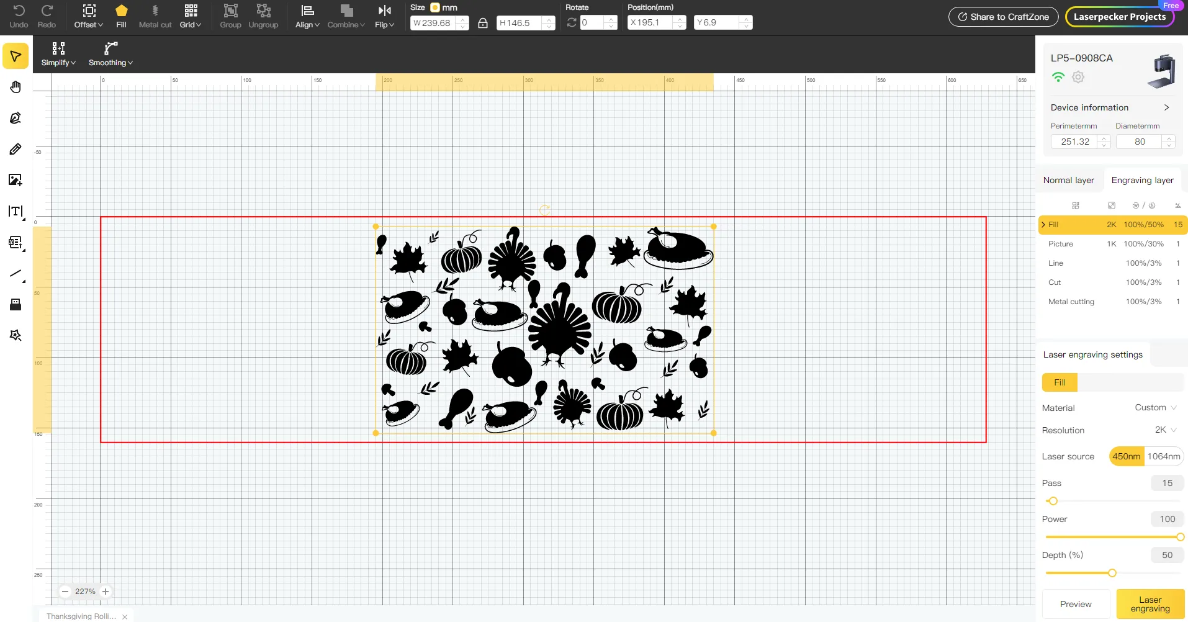This screenshot has width=1188, height=622.
Task: Choose the pencil tool in sidebar
Action: pyautogui.click(x=16, y=149)
